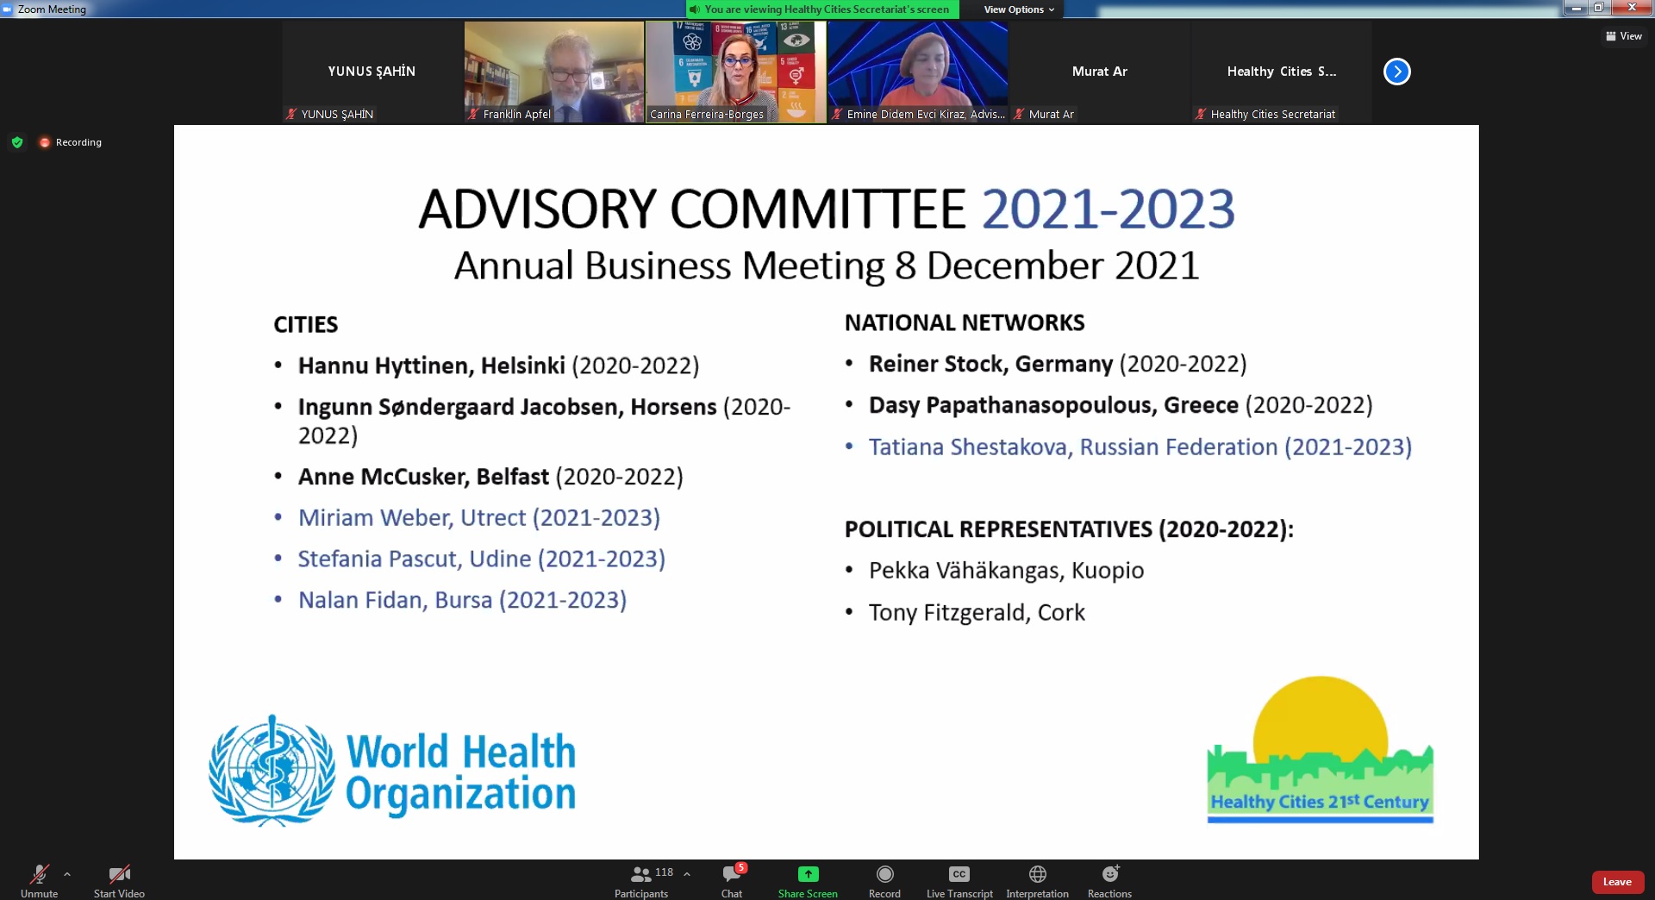Select YUNUS ŞAHİN participant tile

372,72
